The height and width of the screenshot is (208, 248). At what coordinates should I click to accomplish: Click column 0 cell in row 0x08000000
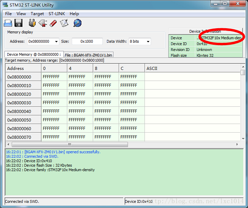pyautogui.click(x=54, y=77)
